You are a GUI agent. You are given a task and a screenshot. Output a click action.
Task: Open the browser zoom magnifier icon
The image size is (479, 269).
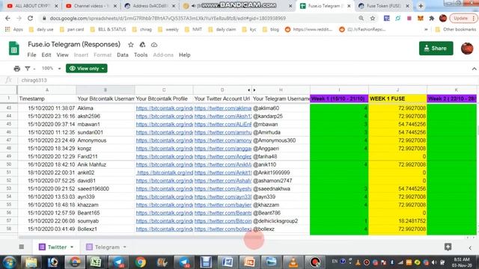(x=361, y=18)
